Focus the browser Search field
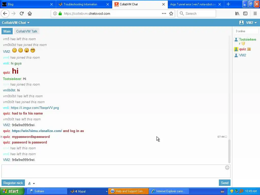 [197, 13]
